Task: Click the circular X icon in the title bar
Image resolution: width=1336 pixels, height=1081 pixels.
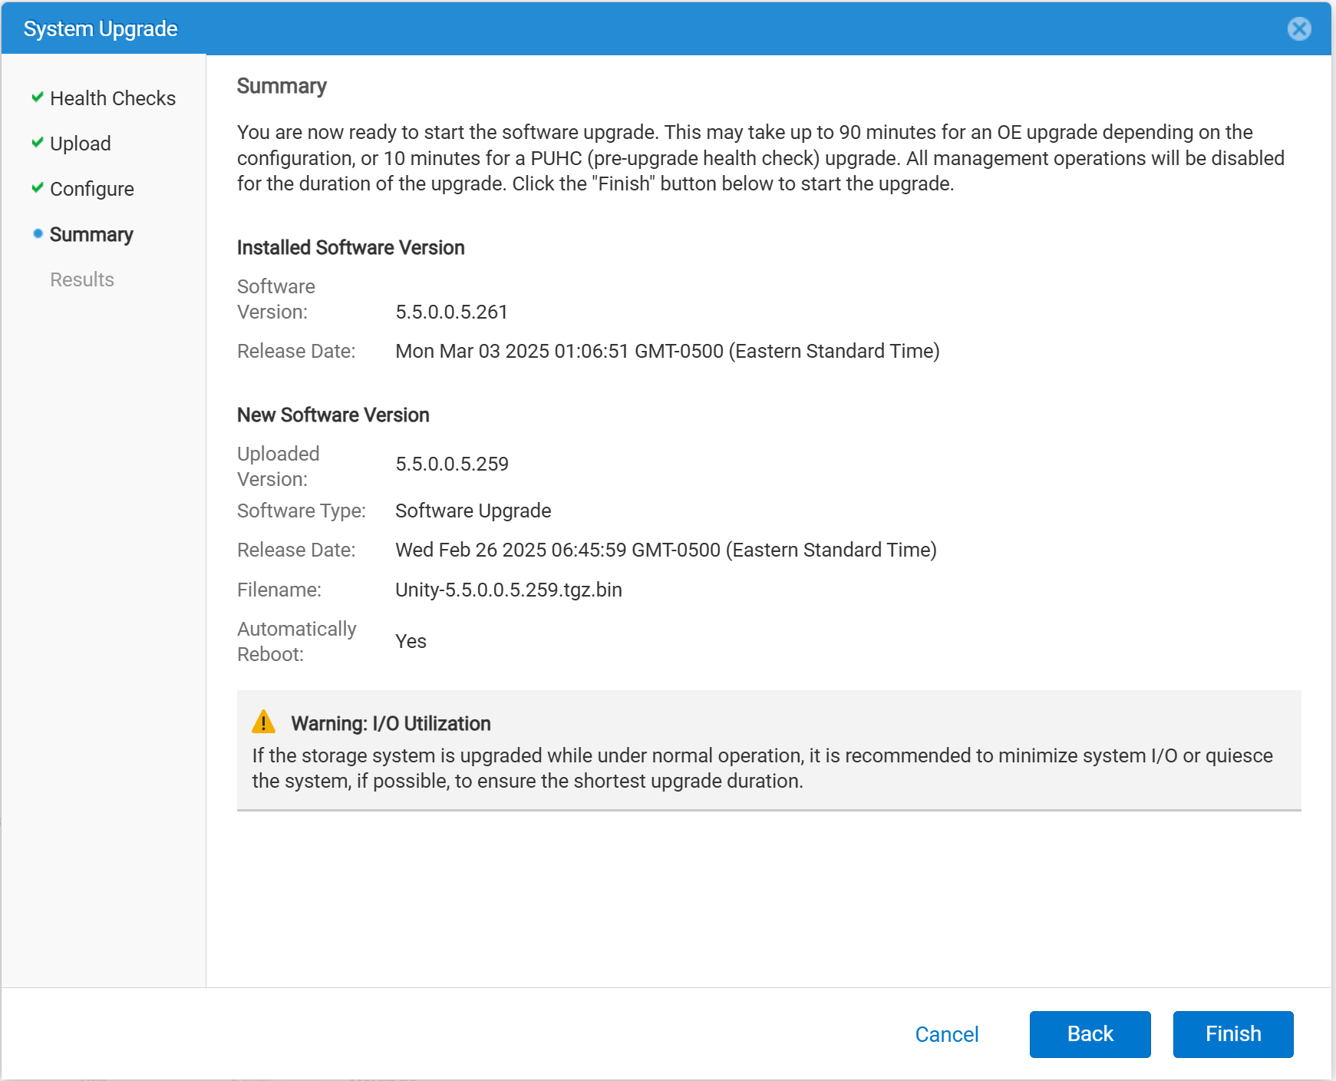Action: [1299, 29]
